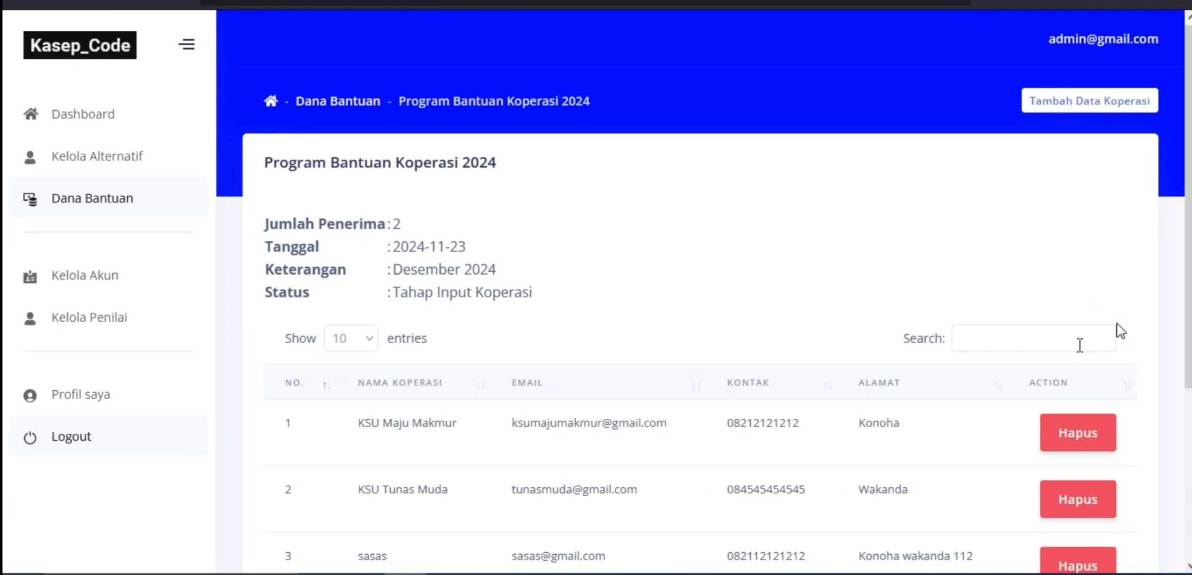1192x575 pixels.
Task: Click address Konoha wakanda 112
Action: point(915,556)
